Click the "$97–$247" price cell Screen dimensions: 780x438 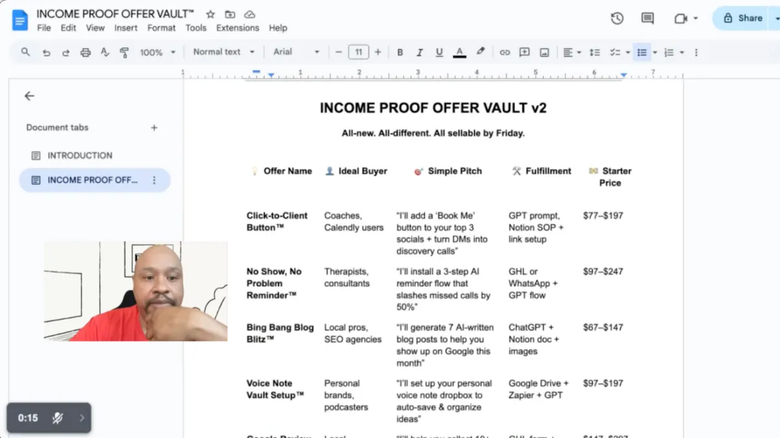click(603, 272)
